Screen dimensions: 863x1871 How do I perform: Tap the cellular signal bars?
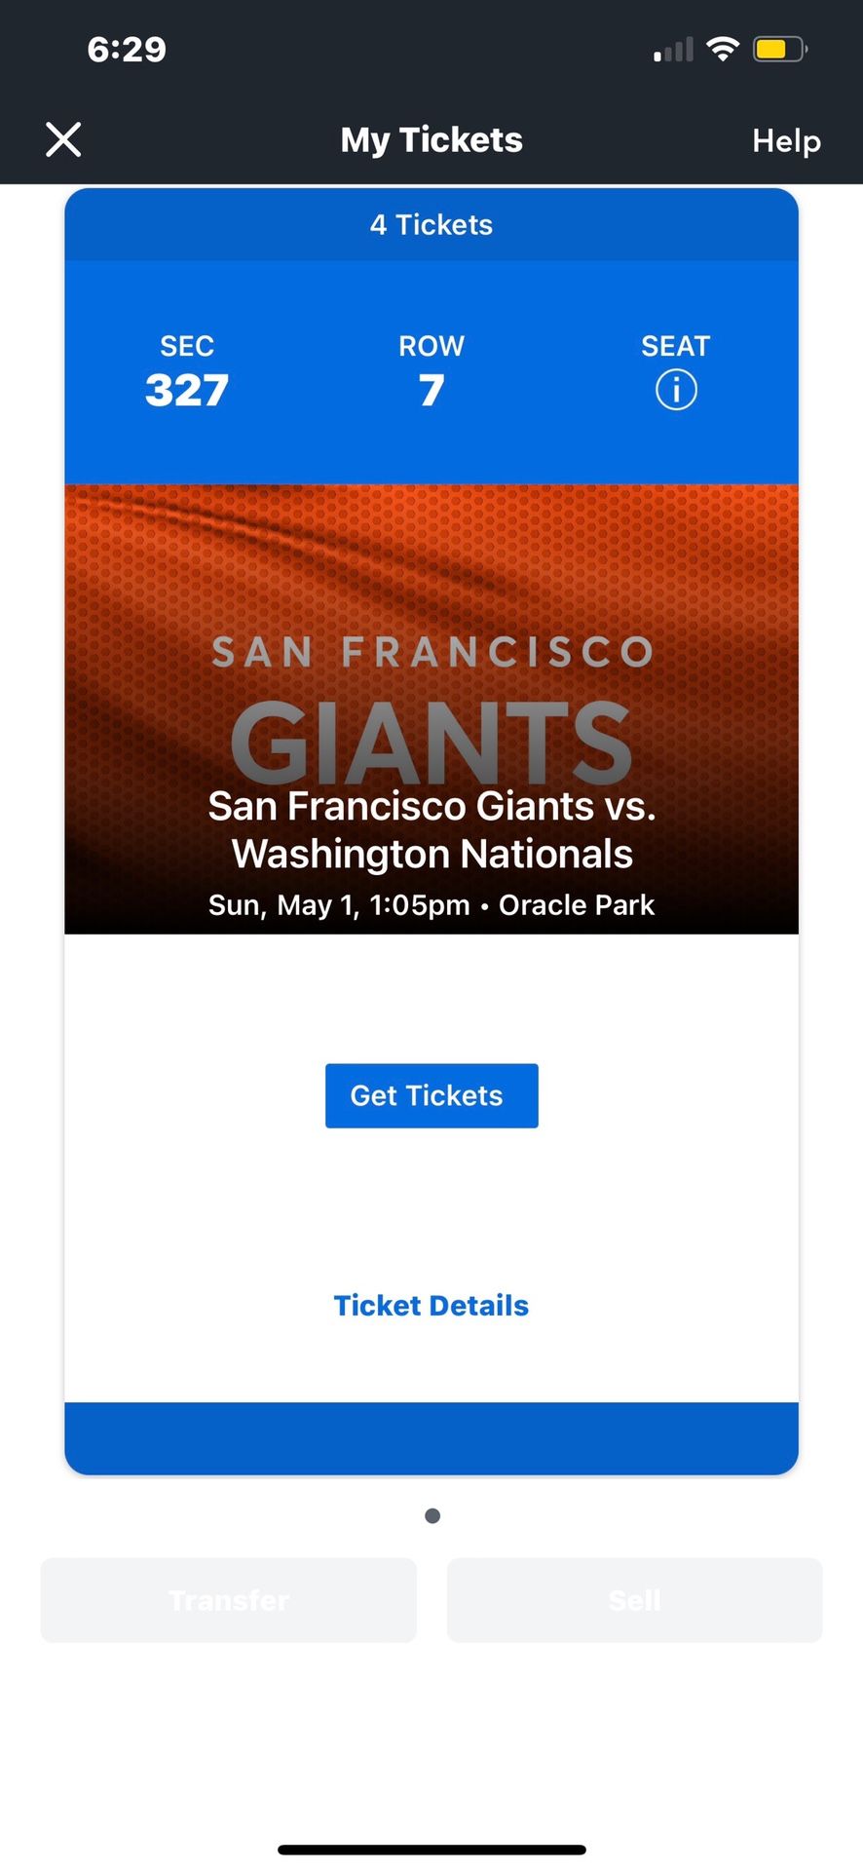(x=673, y=50)
